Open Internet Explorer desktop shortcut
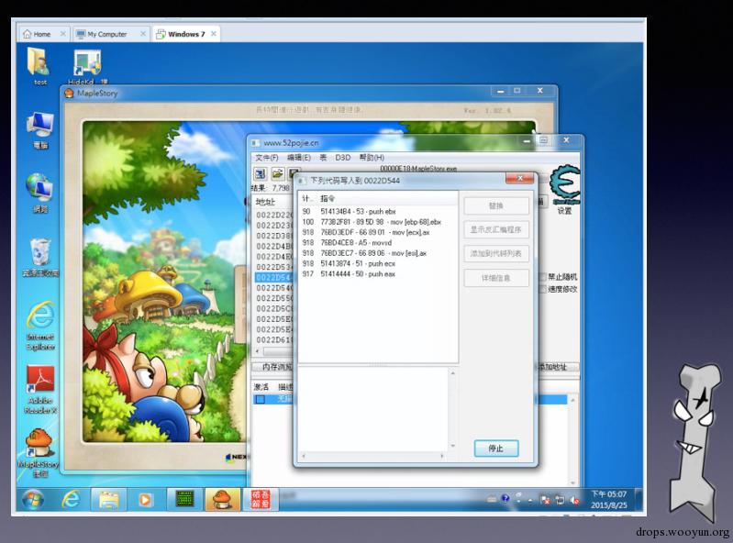The height and width of the screenshot is (543, 733). pos(40,317)
